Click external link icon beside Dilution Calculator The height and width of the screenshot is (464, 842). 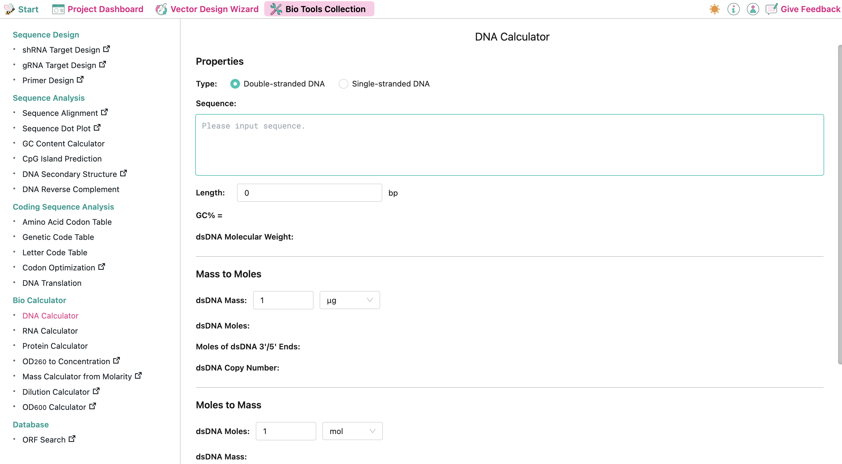point(96,391)
